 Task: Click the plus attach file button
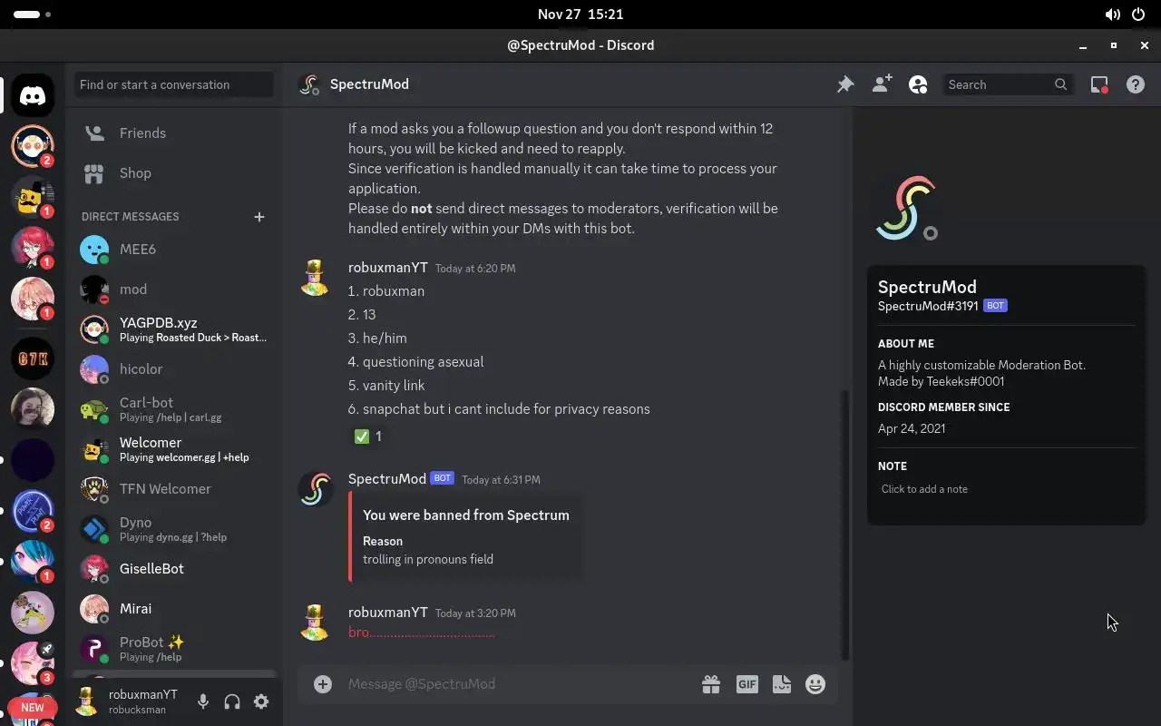(x=323, y=684)
